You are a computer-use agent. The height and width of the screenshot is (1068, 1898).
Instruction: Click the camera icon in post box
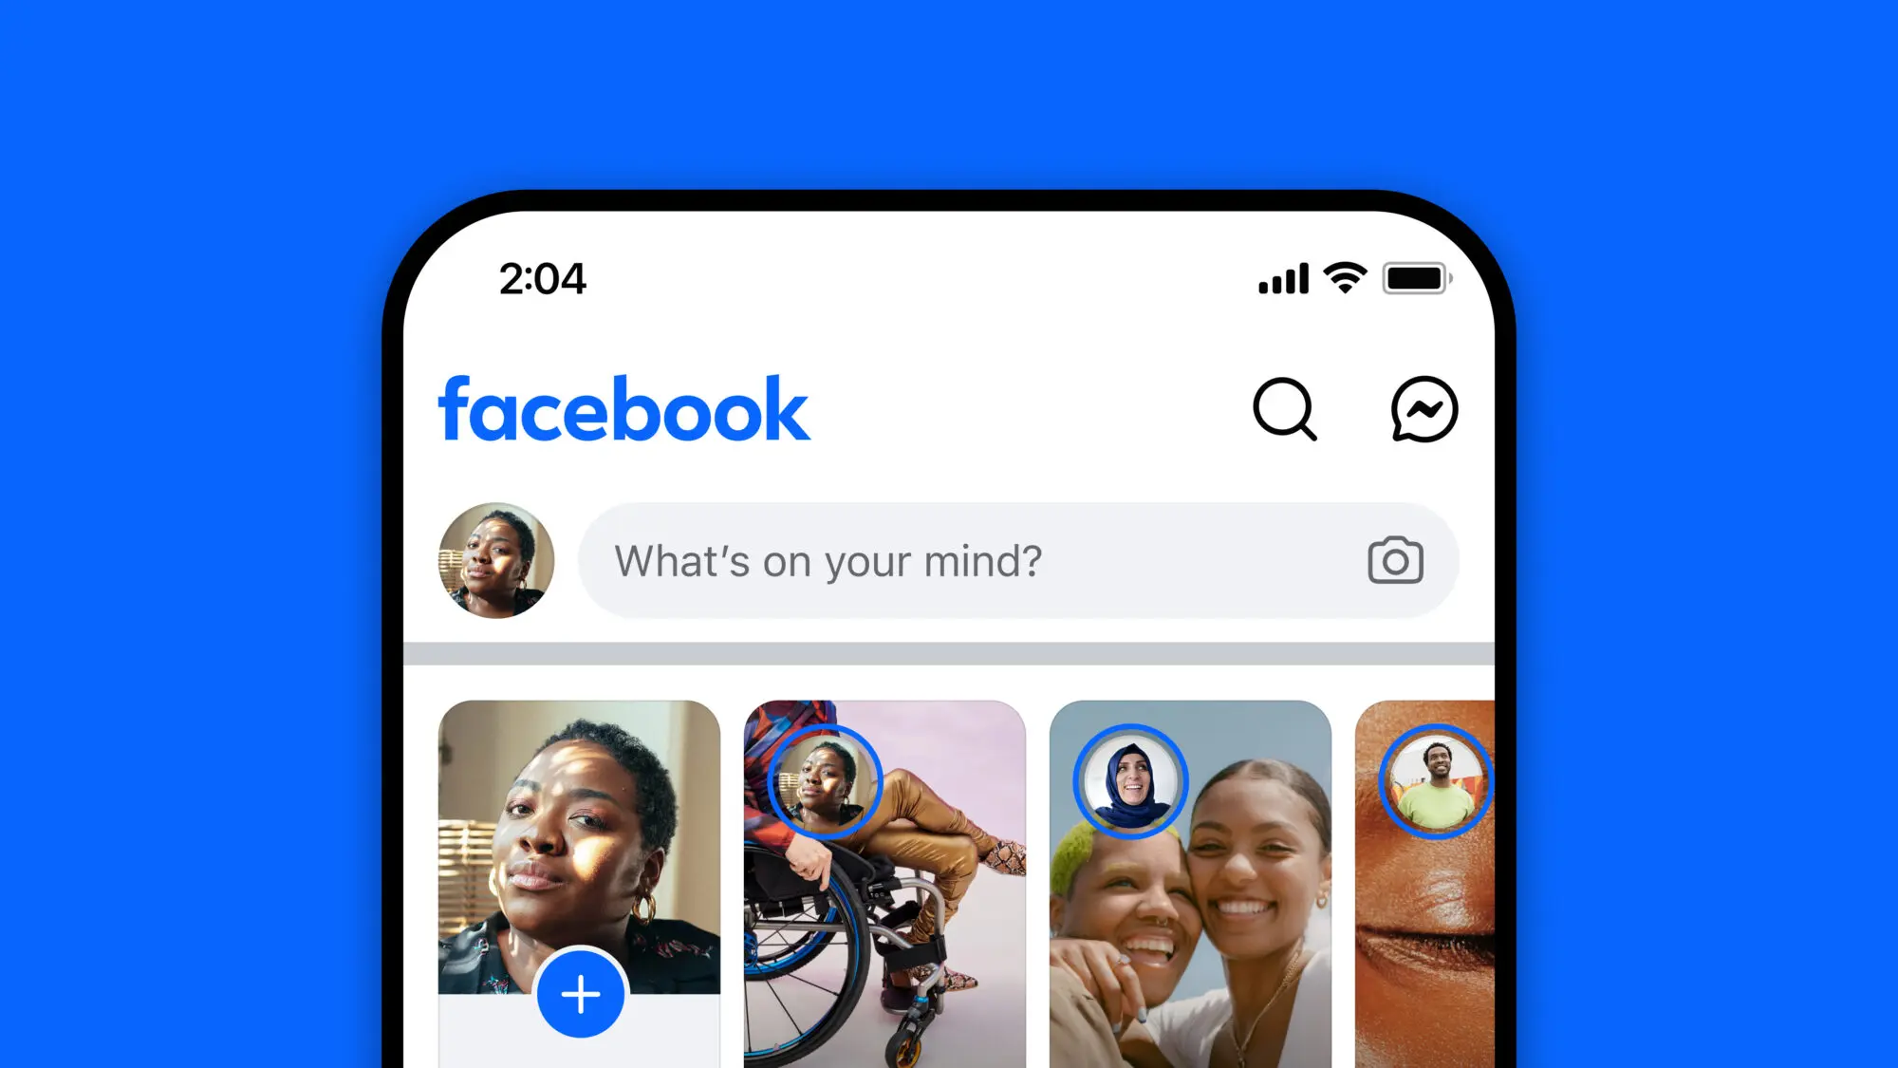click(x=1395, y=561)
